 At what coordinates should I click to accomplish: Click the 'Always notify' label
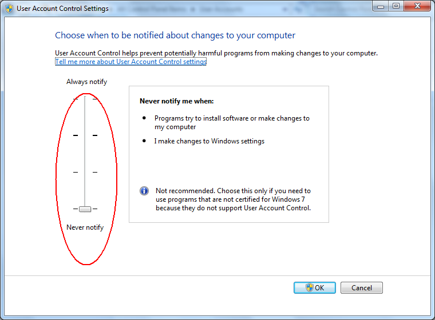pos(86,82)
